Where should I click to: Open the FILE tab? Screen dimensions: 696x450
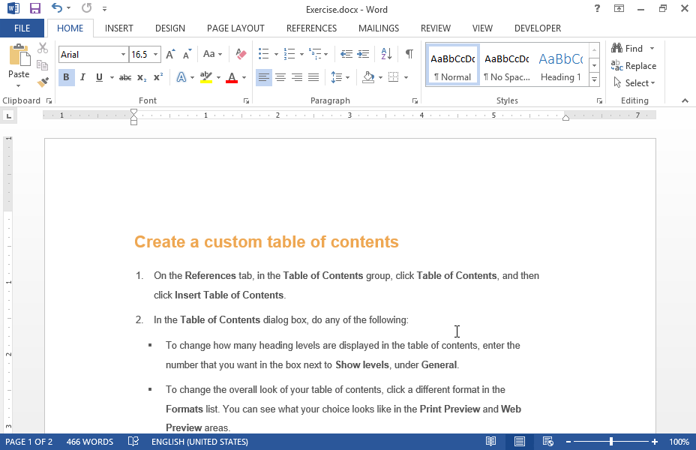pos(22,28)
